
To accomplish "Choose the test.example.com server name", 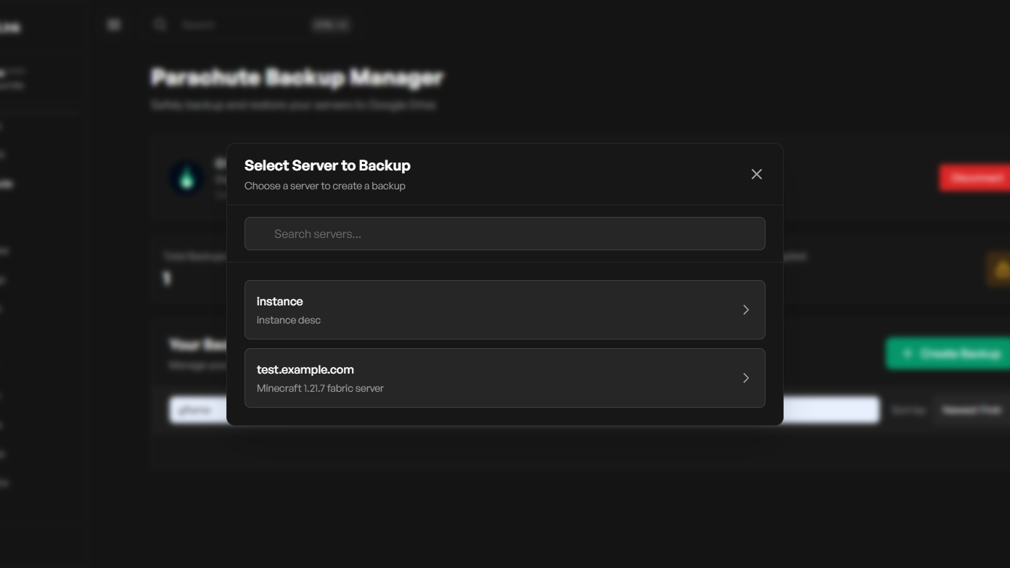I will coord(305,369).
